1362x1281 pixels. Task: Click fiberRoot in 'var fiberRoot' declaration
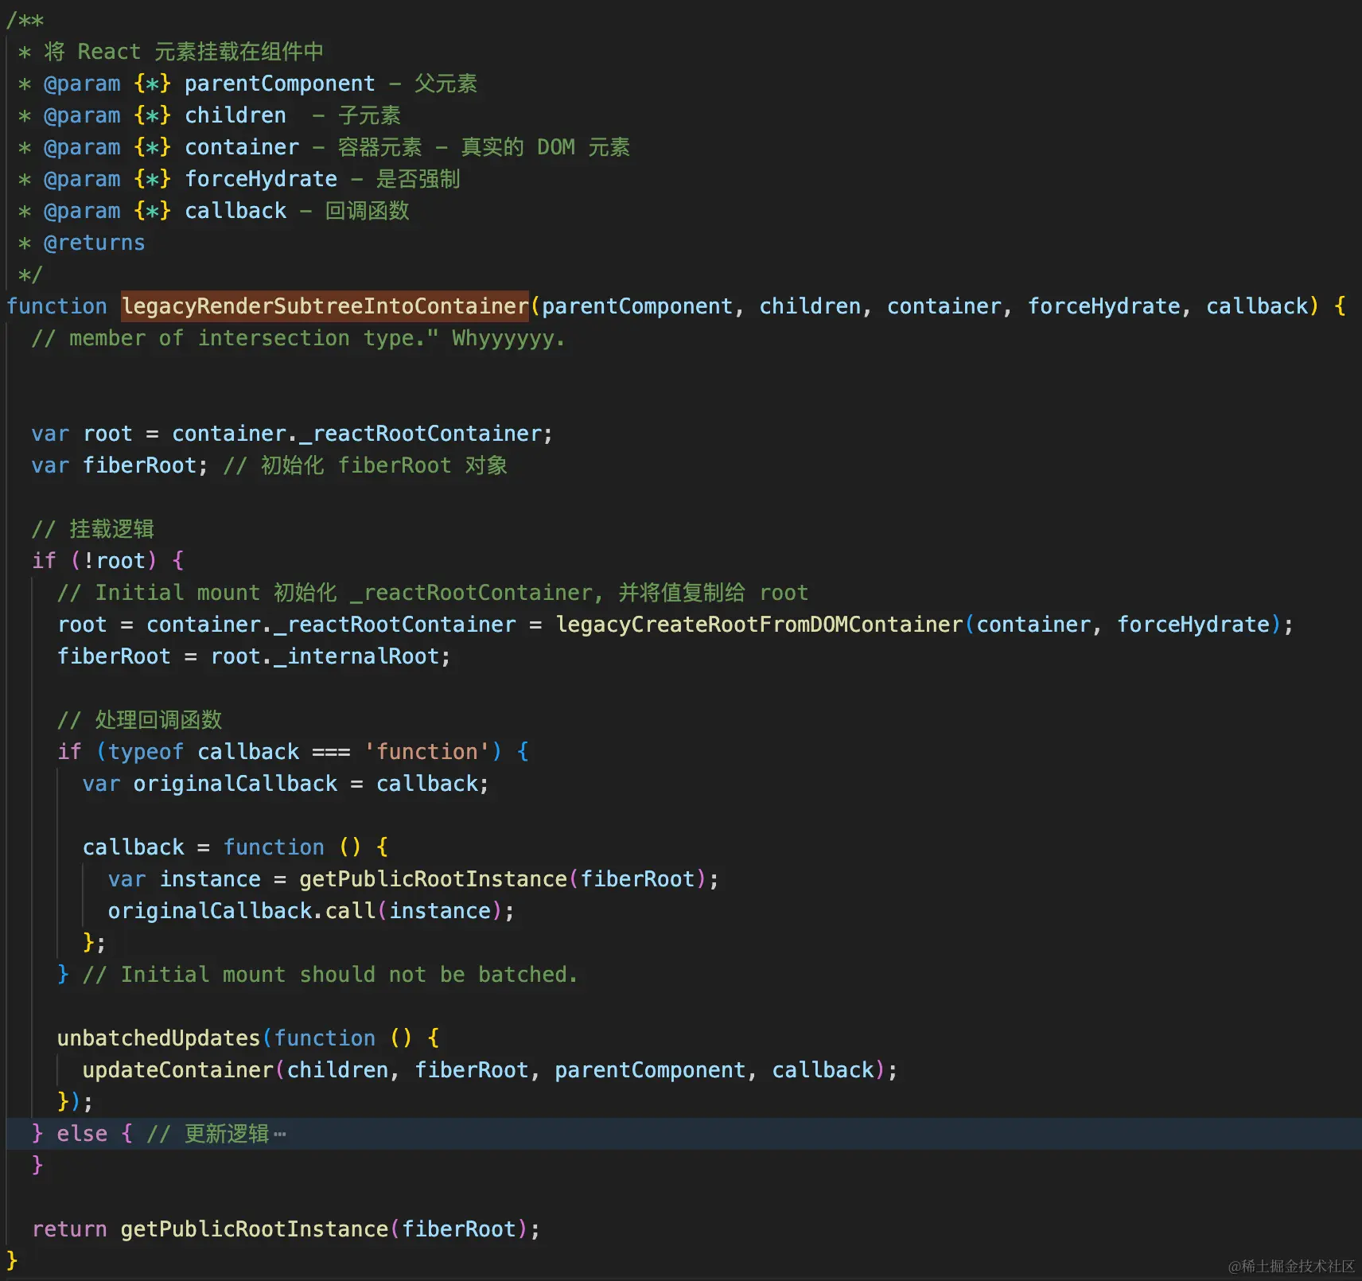coord(140,465)
